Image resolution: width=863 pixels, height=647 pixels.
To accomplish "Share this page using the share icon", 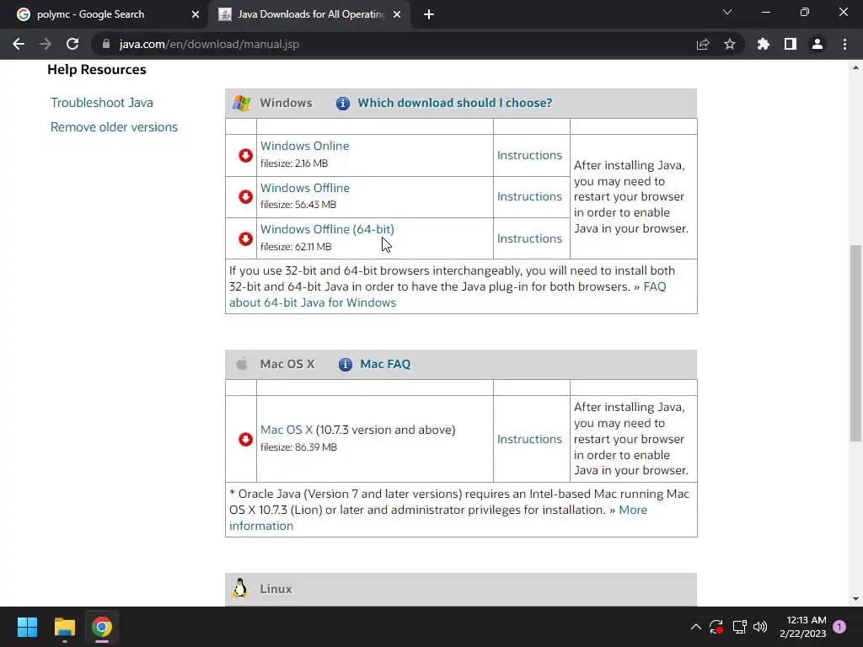I will tap(703, 44).
